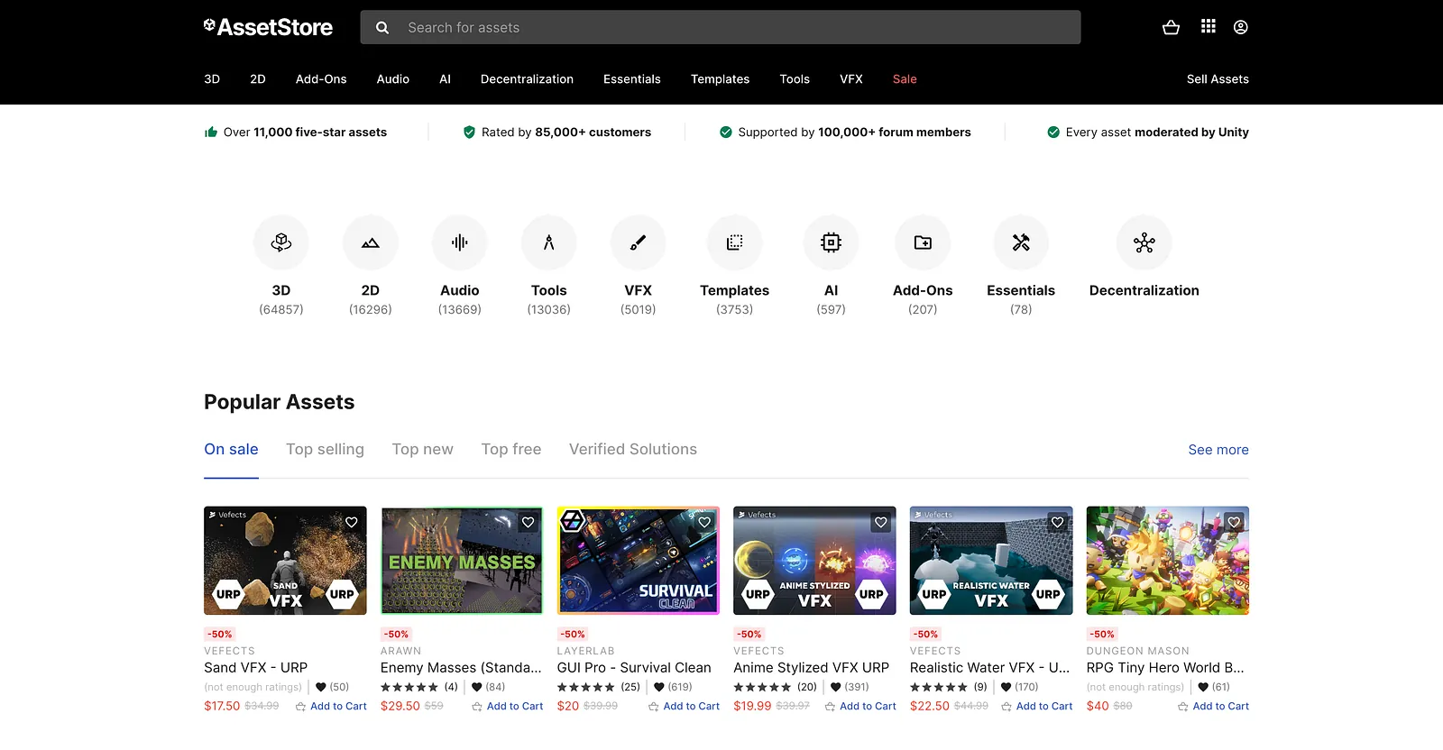Favorite the Anime Stylized VFX heart
The height and width of the screenshot is (750, 1443).
pyautogui.click(x=881, y=522)
